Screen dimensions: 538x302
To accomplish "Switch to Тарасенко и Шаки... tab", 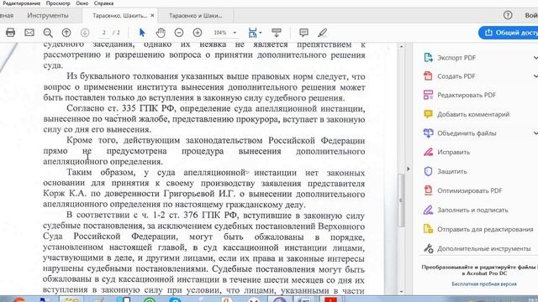I will (196, 16).
